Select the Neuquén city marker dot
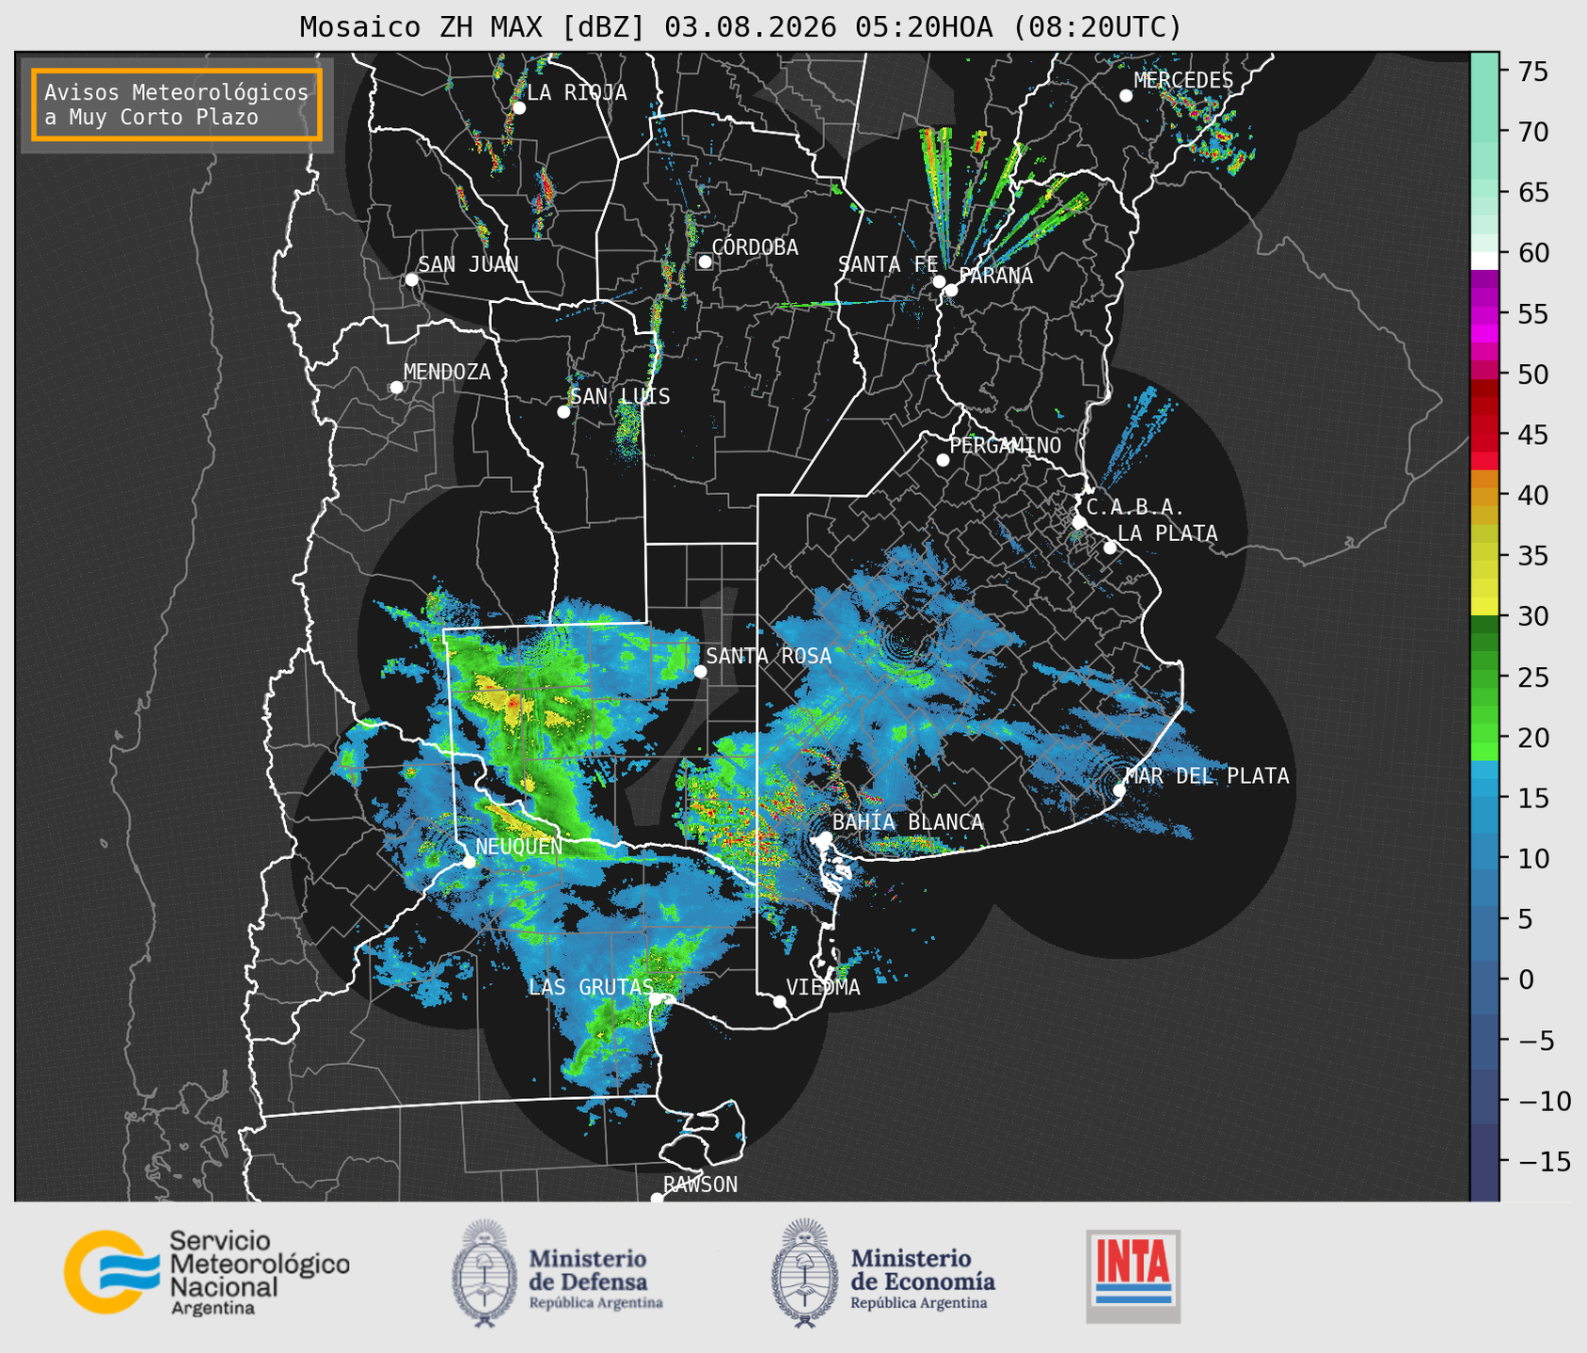 pyautogui.click(x=469, y=862)
